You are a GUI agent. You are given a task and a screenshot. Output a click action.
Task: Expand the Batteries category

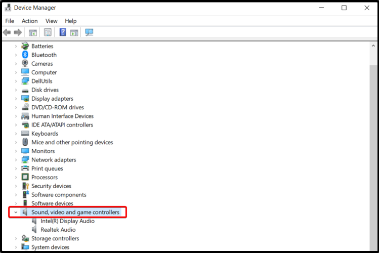pyautogui.click(x=16, y=46)
